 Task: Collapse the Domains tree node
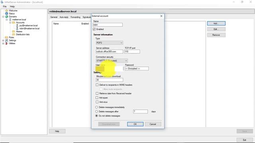point(3,17)
